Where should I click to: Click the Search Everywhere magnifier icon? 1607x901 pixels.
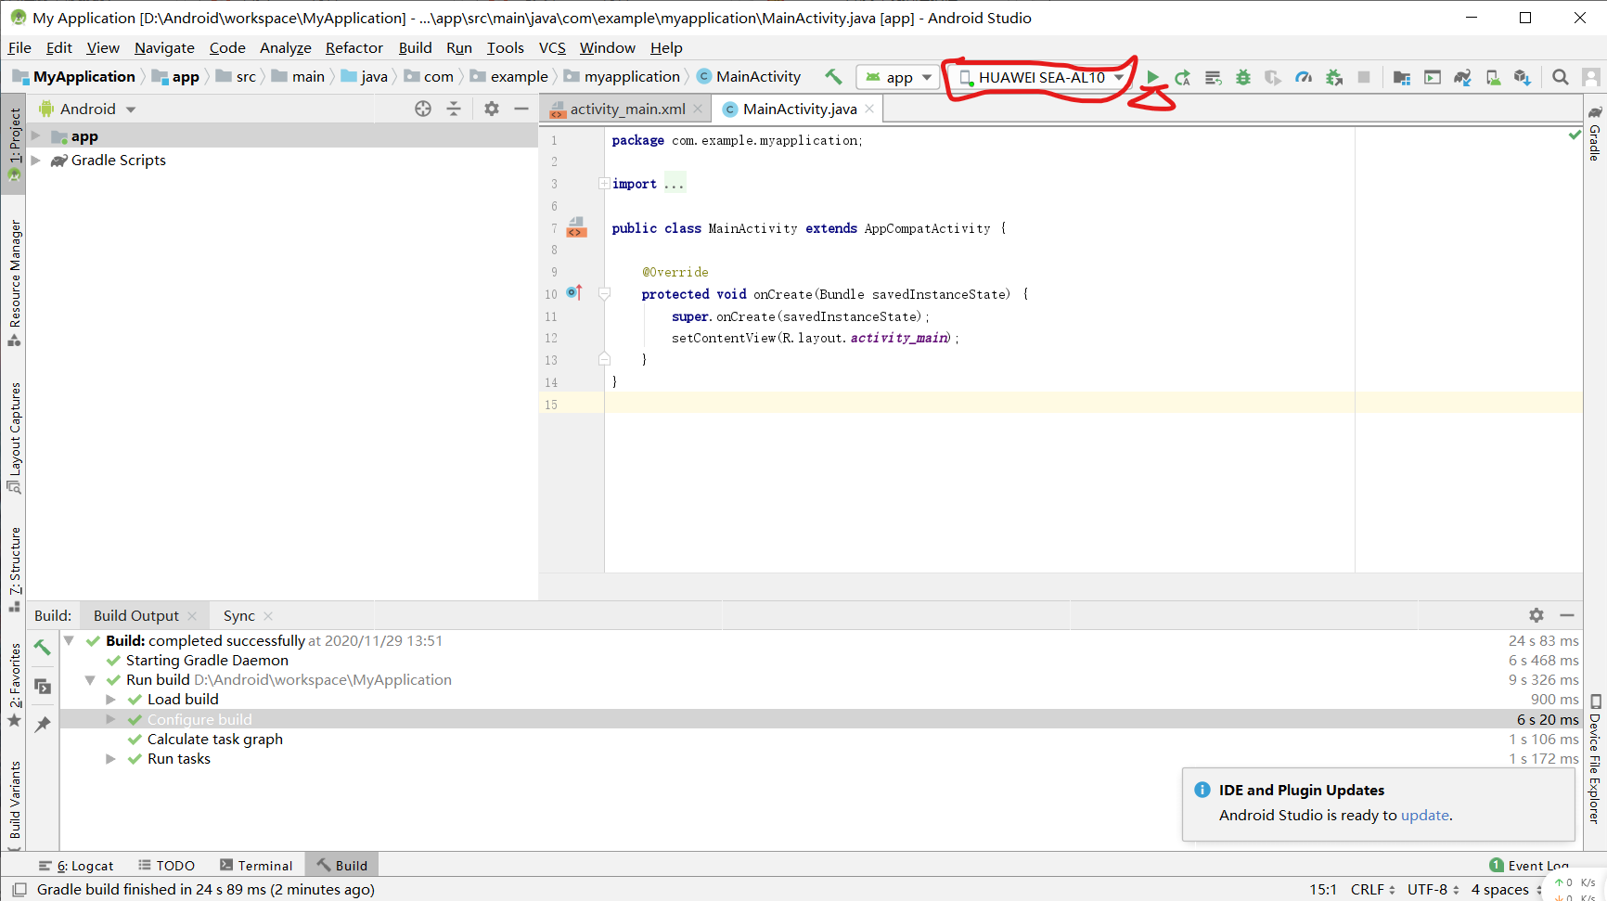[1561, 77]
